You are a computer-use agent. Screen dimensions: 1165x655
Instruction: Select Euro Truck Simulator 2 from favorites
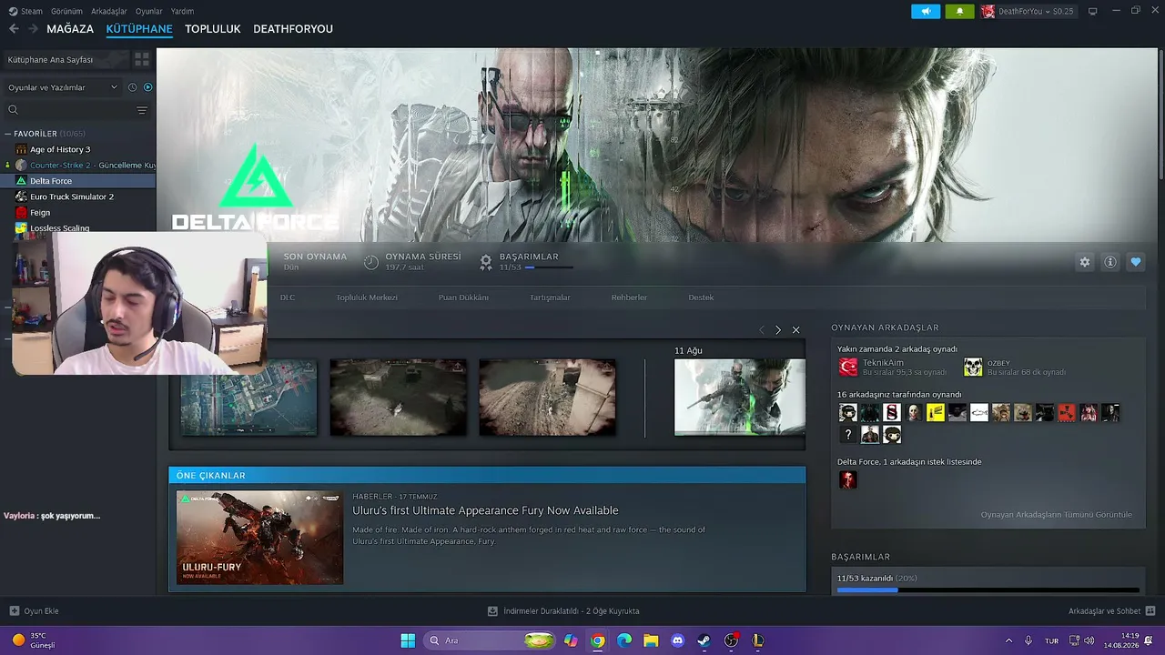[72, 196]
